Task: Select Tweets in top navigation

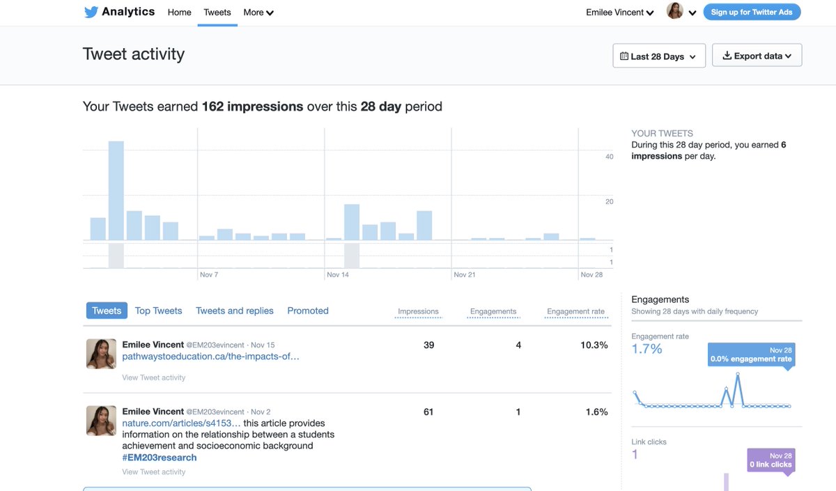Action: [217, 13]
